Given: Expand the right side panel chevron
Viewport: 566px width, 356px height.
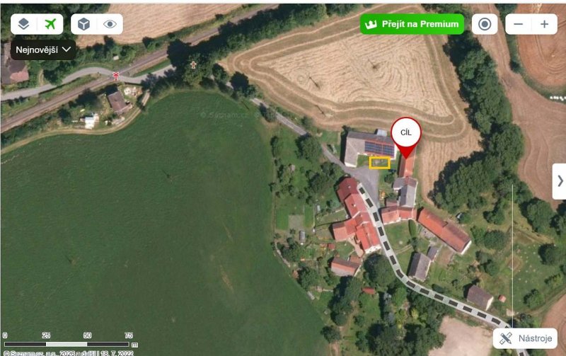Looking at the screenshot, I should point(560,181).
